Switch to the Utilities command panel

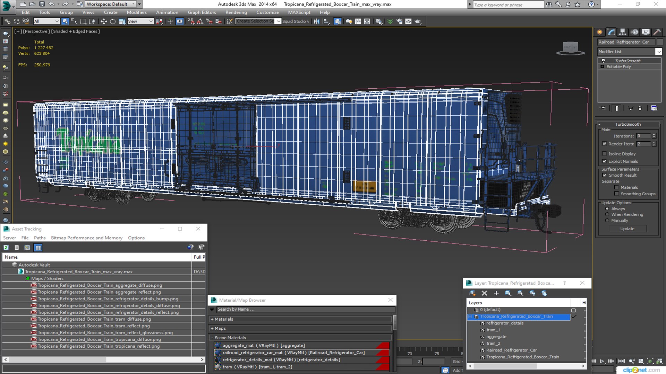tap(657, 32)
